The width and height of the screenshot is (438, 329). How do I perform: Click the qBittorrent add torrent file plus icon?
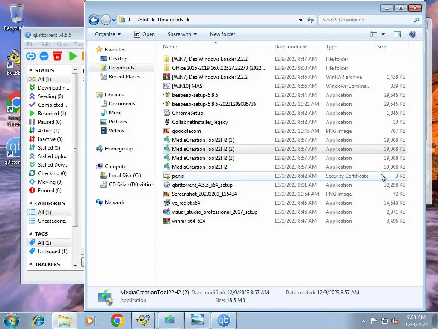(x=44, y=56)
